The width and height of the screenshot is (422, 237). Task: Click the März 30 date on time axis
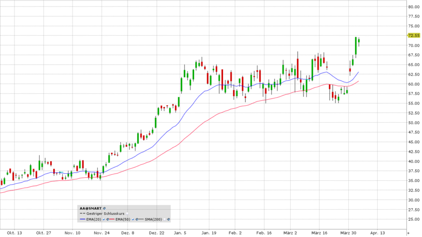348,232
